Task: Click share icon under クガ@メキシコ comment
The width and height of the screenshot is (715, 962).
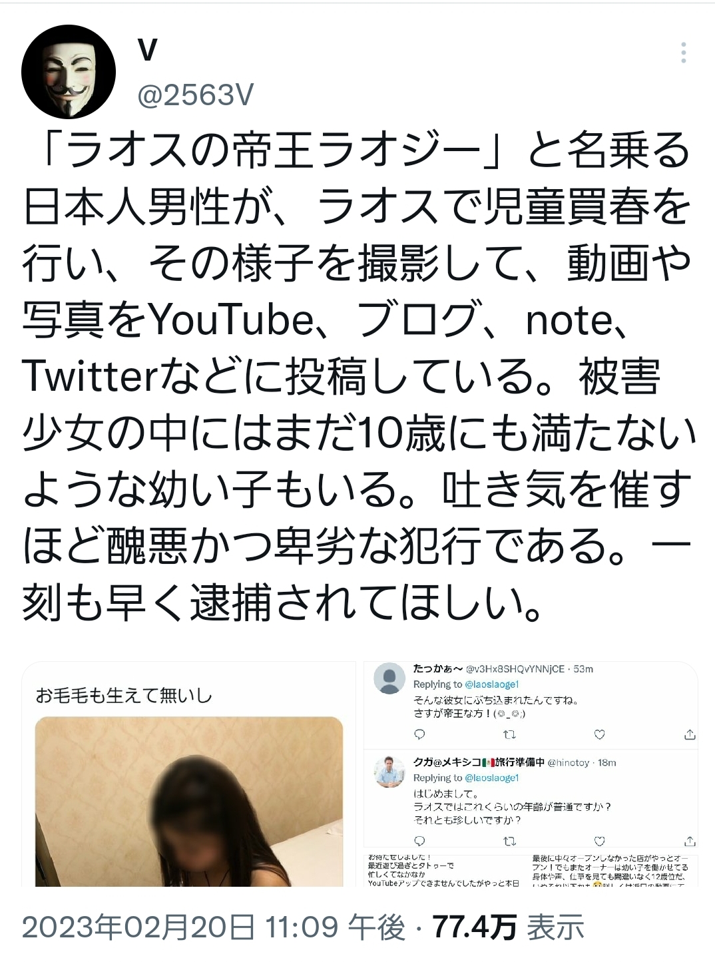Action: click(x=690, y=840)
